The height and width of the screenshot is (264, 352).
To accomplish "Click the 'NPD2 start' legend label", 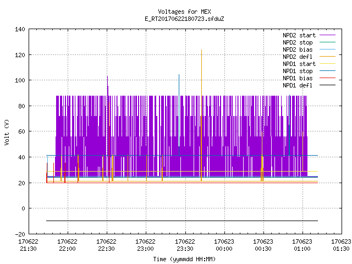I will point(299,35).
